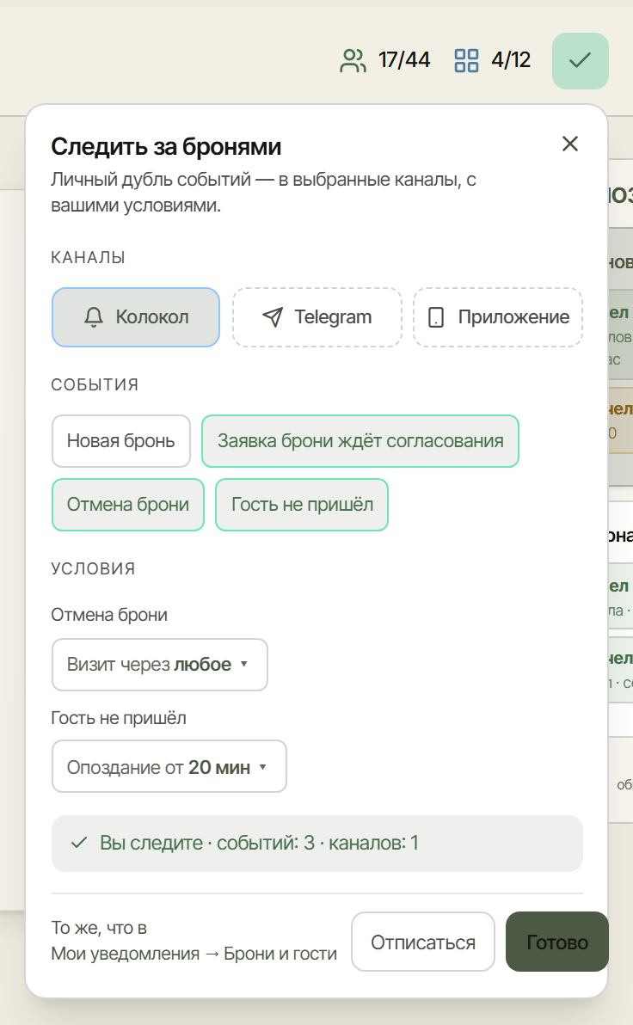
Task: Click the checkmark icon in status banner
Action: click(79, 843)
